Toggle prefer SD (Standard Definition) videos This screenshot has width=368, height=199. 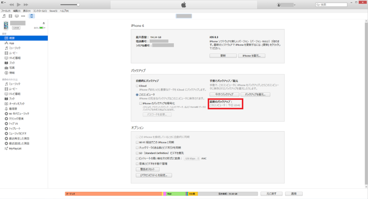(137, 153)
